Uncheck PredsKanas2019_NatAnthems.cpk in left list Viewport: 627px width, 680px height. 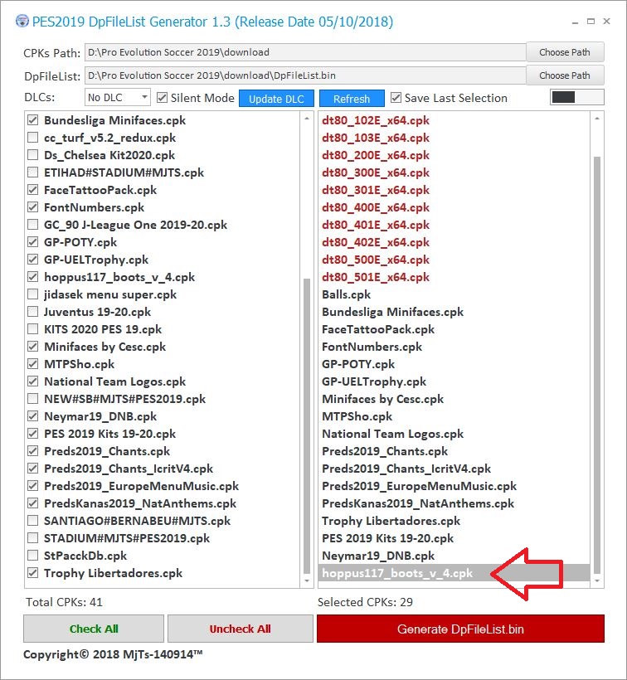[x=32, y=503]
